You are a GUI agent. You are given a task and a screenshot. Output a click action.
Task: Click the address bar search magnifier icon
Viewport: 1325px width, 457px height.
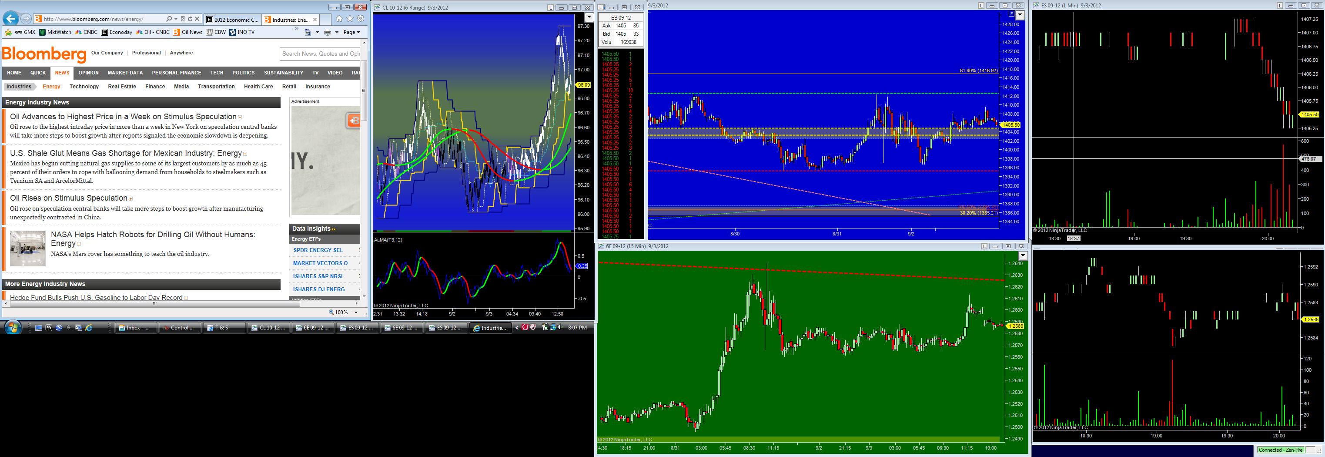pyautogui.click(x=169, y=19)
